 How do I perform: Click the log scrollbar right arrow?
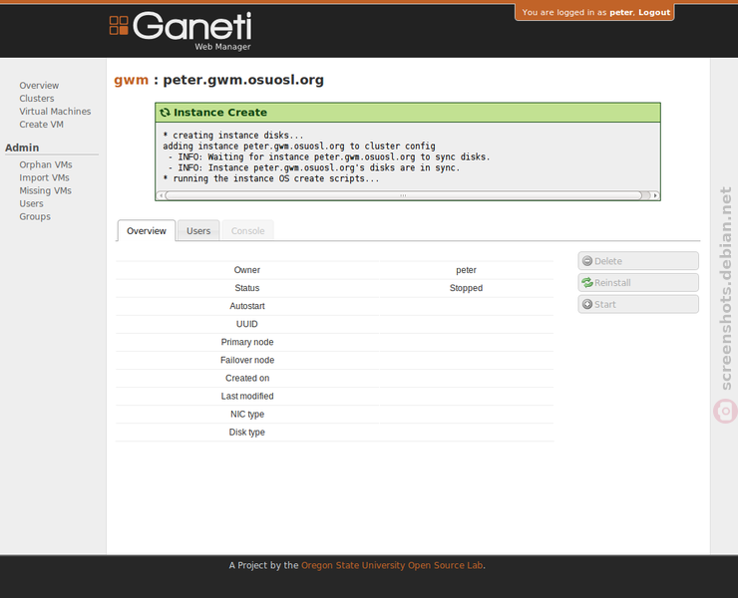(x=655, y=195)
